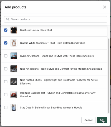Close the Add products dialog
This screenshot has width=111, height=127.
[x=105, y=7]
